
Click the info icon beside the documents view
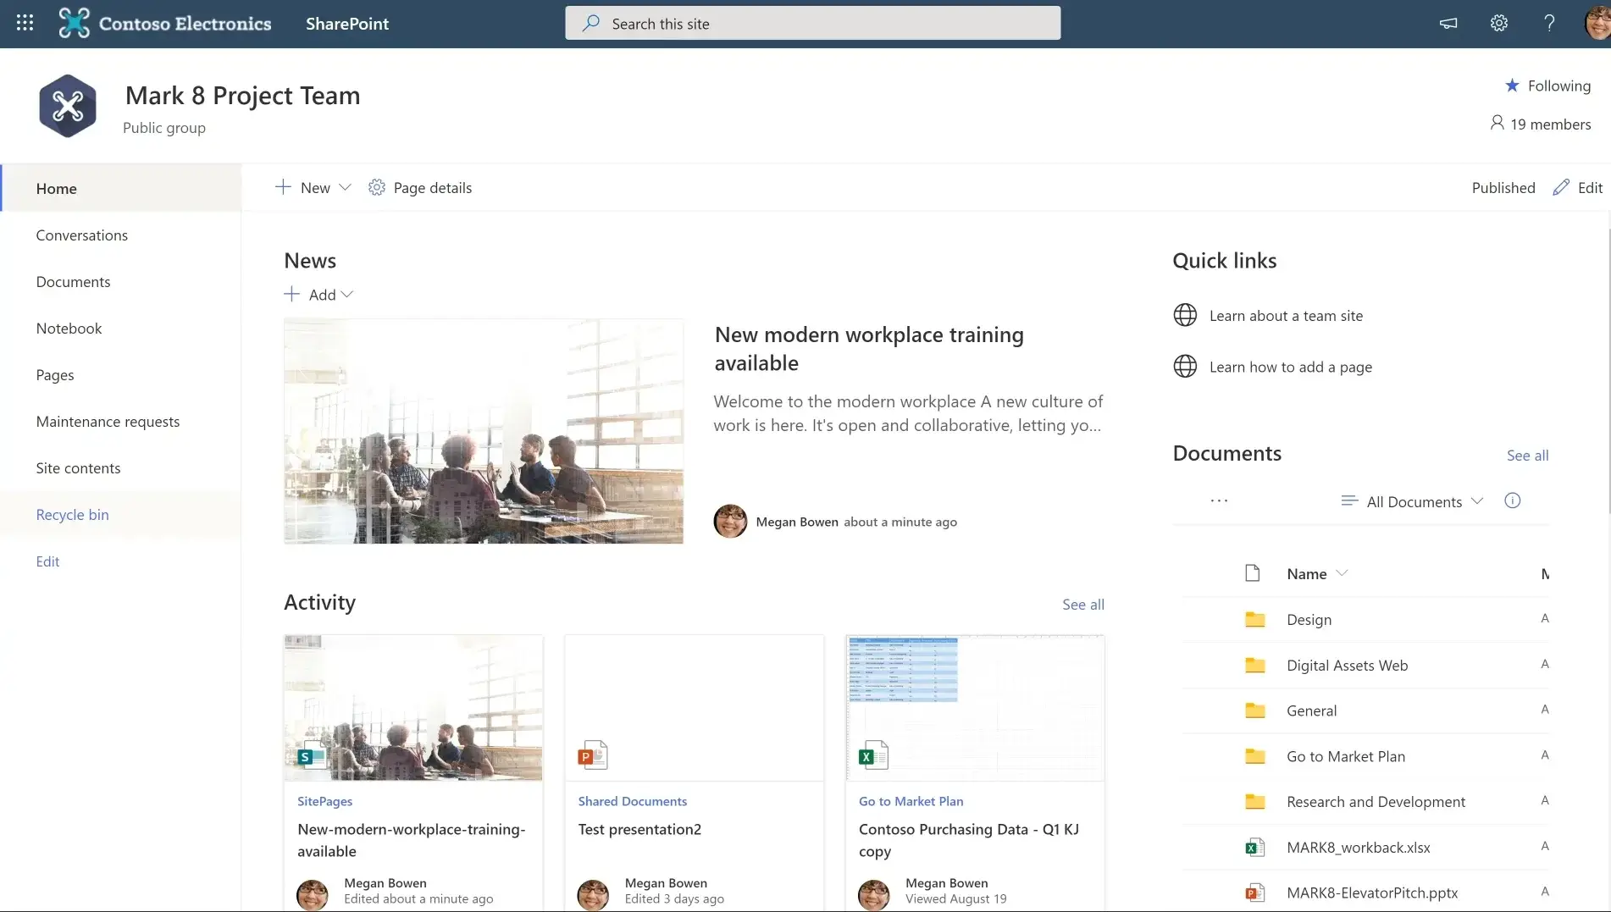(x=1513, y=500)
